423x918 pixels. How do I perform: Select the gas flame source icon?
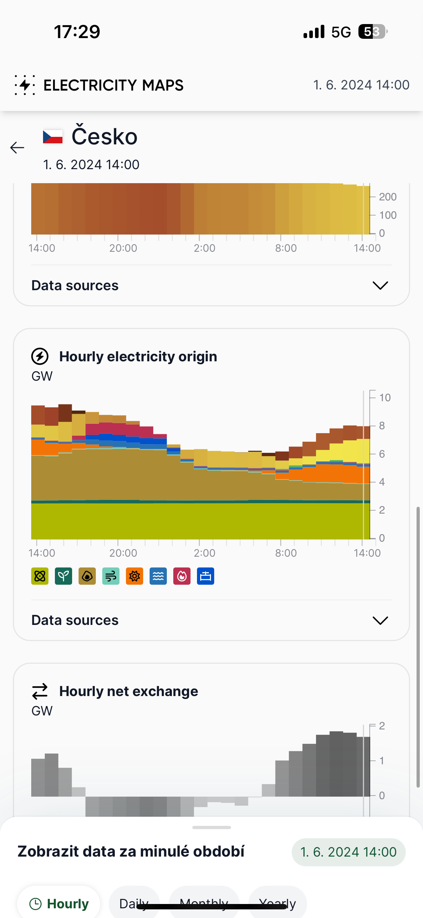(182, 576)
